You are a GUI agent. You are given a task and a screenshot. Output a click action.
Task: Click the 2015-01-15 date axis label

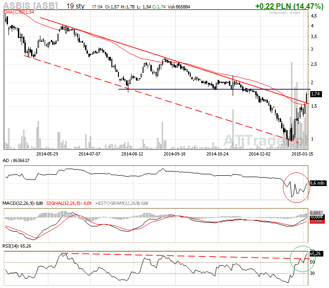point(302,154)
